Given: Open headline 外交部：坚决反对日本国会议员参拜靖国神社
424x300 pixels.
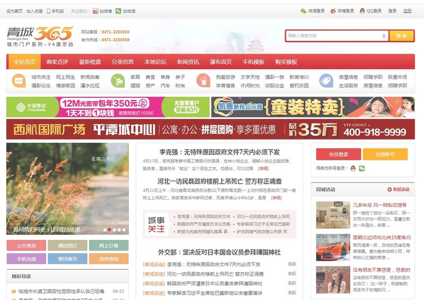Looking at the screenshot, I should click(x=219, y=252).
